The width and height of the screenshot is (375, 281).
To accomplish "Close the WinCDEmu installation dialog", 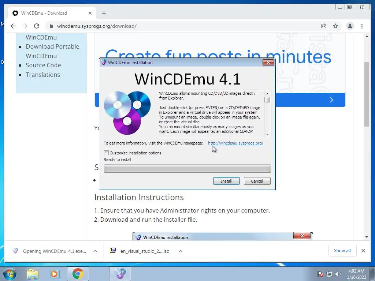I will click(x=268, y=62).
